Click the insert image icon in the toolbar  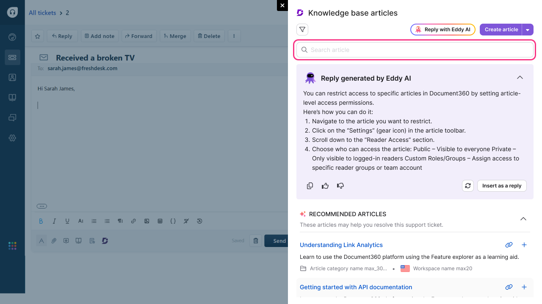click(x=147, y=221)
